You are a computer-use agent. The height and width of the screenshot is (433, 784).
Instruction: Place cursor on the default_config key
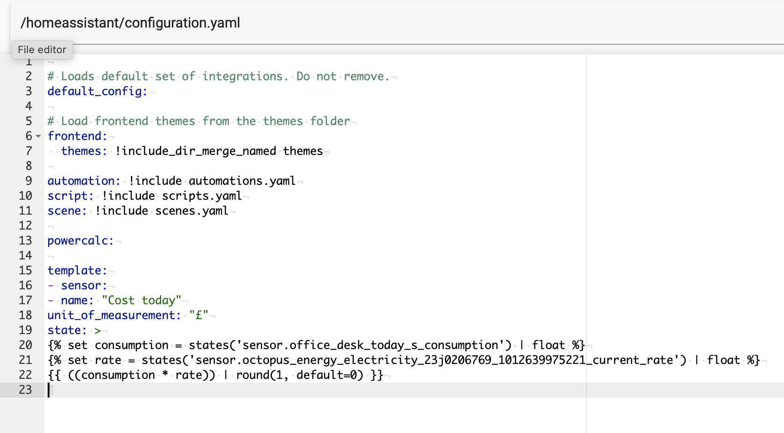click(97, 91)
